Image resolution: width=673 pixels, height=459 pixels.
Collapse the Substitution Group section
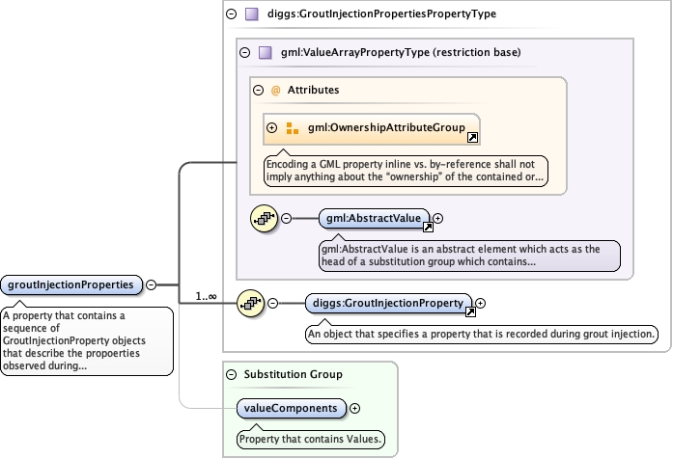click(x=231, y=374)
